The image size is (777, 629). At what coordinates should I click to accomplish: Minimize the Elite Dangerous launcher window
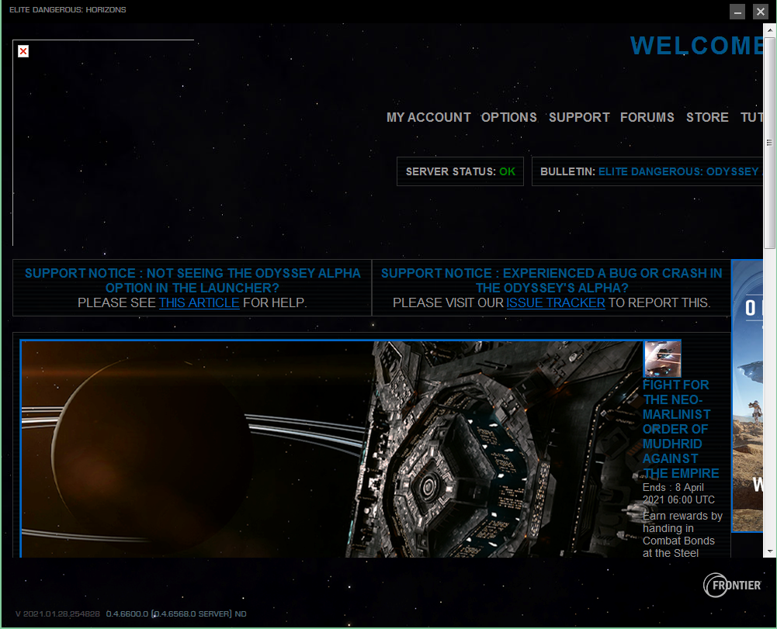click(x=737, y=12)
